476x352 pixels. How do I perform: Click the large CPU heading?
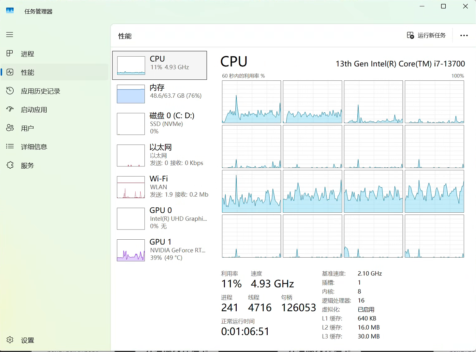coord(234,62)
